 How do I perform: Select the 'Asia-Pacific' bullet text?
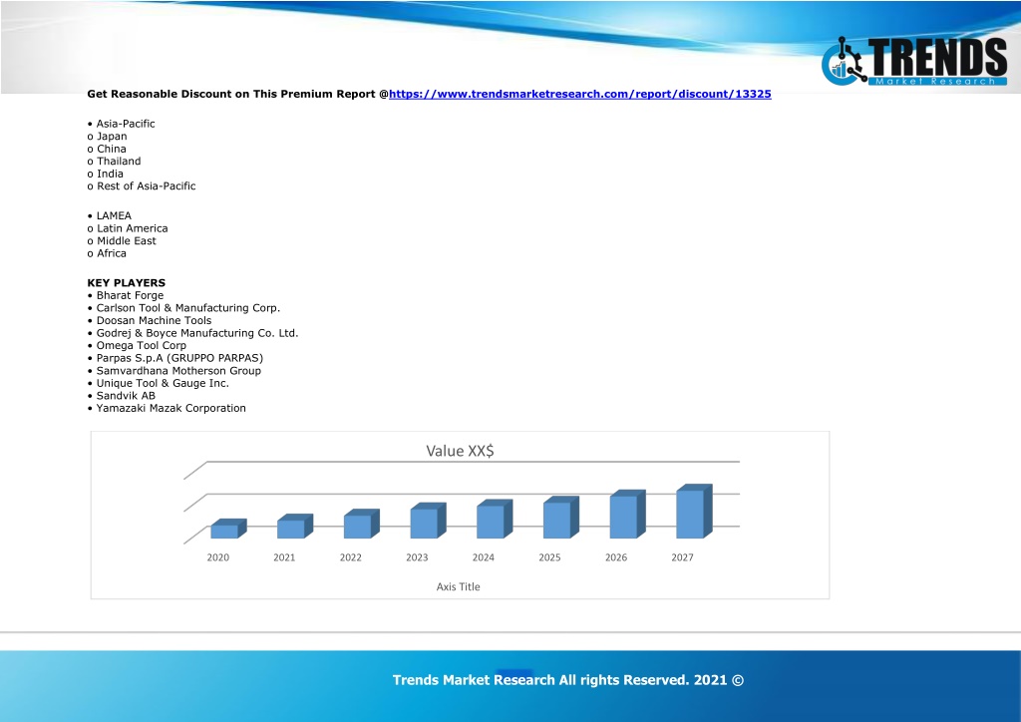pos(126,124)
